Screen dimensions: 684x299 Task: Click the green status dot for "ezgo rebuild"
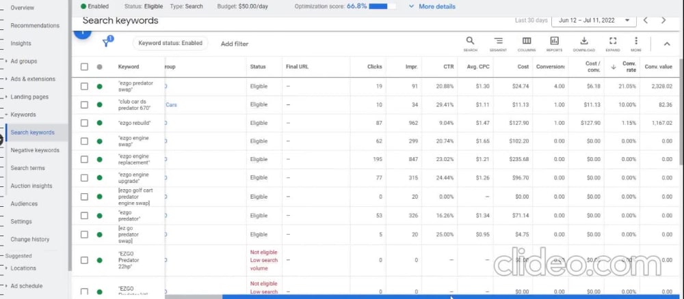(x=99, y=123)
